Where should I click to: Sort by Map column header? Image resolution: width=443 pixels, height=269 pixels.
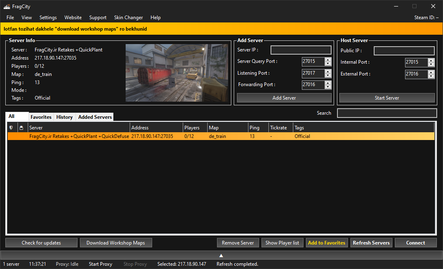(x=228, y=128)
